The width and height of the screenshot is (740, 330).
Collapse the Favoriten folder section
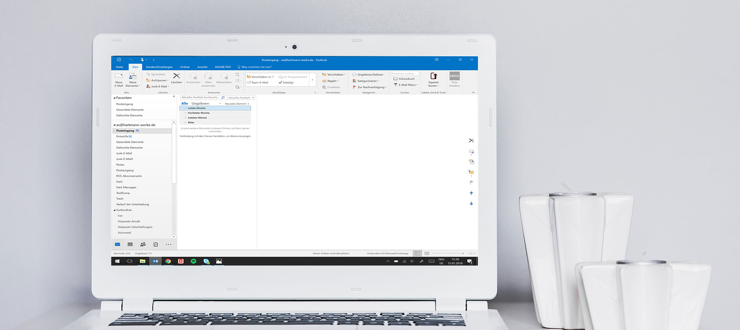pos(114,98)
